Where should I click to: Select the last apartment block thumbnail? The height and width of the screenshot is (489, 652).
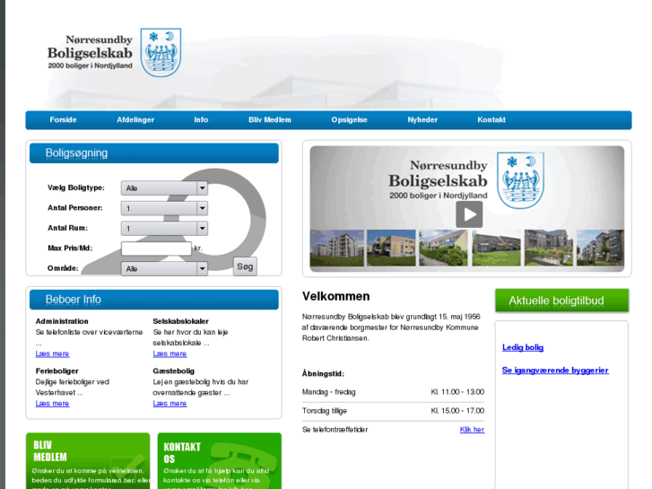(600, 248)
